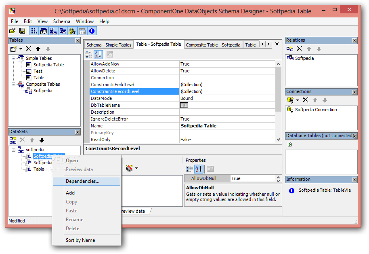Toggle the DataSets panel toolbar button

point(53,31)
